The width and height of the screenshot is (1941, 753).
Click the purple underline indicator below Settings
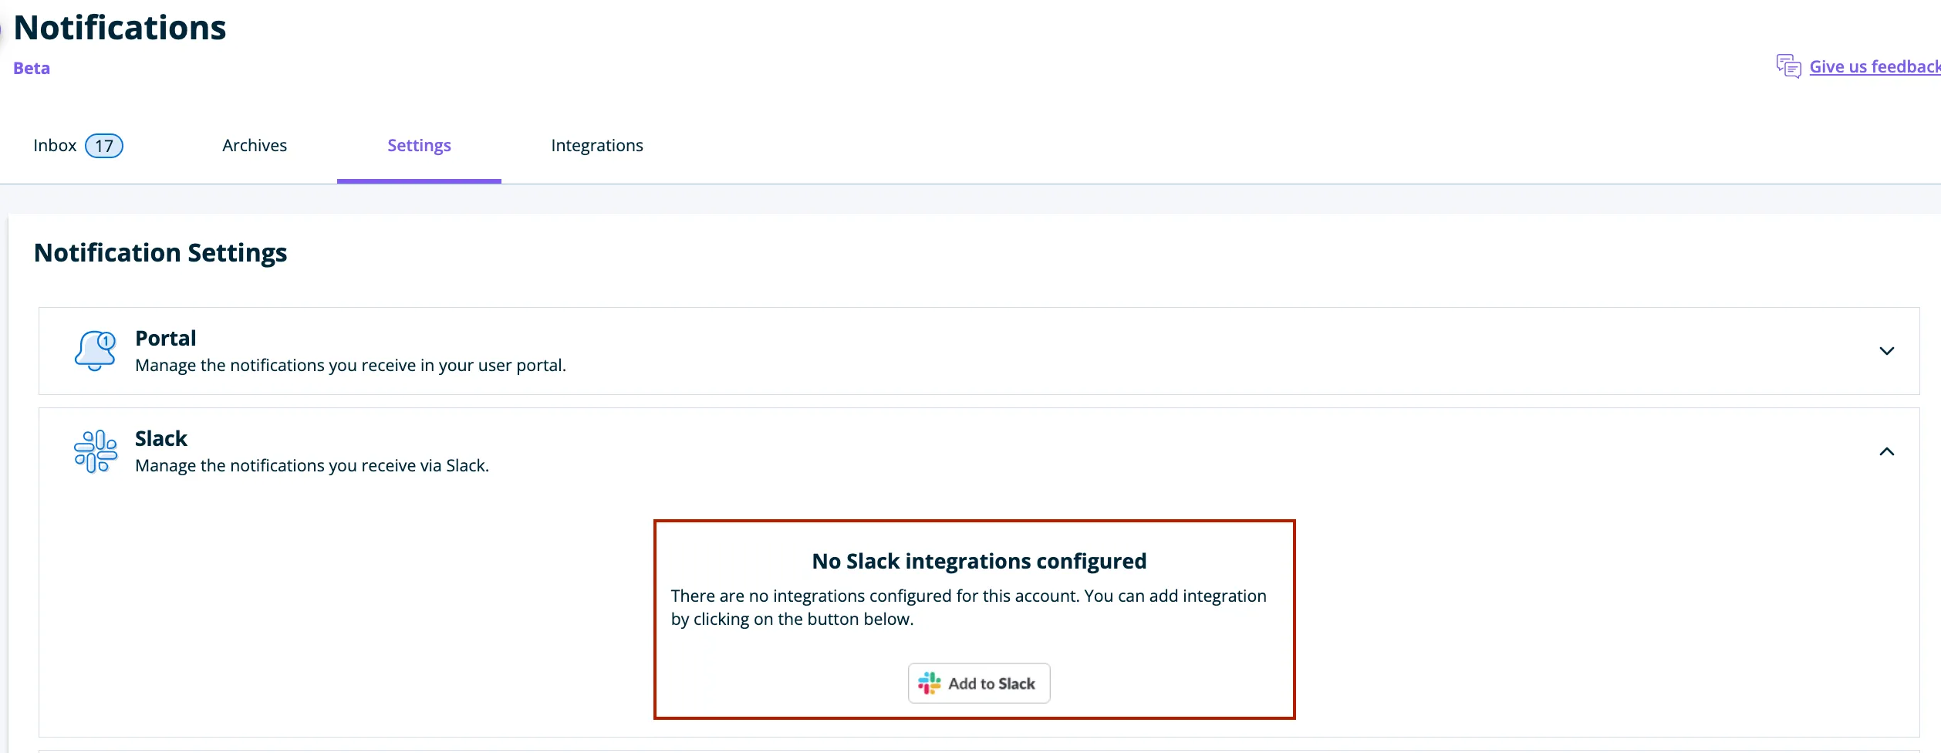pos(419,180)
